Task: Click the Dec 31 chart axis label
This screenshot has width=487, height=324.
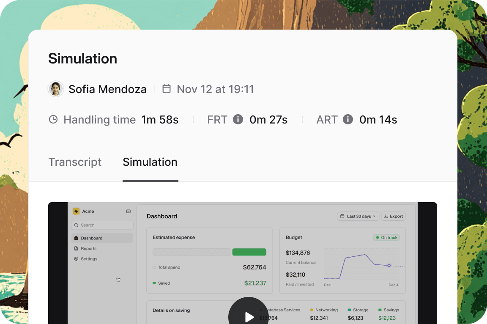Action: click(394, 285)
